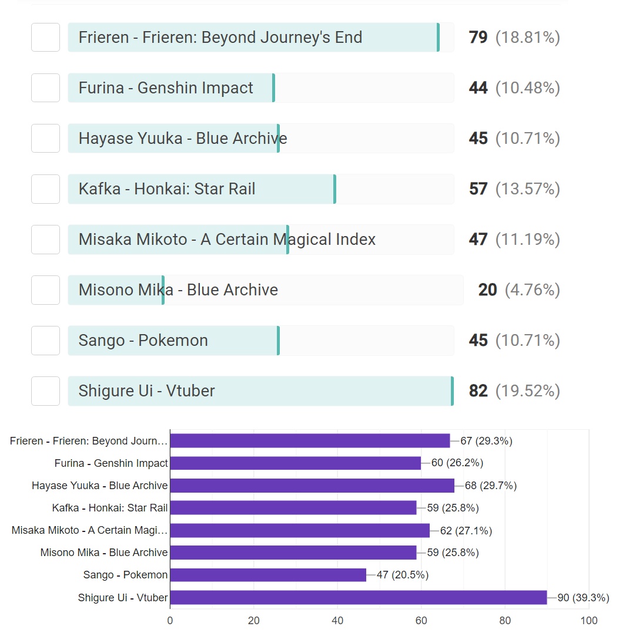The height and width of the screenshot is (633, 619).
Task: Select the Kafka - Honkai: Star Rail poll bar
Action: point(260,189)
